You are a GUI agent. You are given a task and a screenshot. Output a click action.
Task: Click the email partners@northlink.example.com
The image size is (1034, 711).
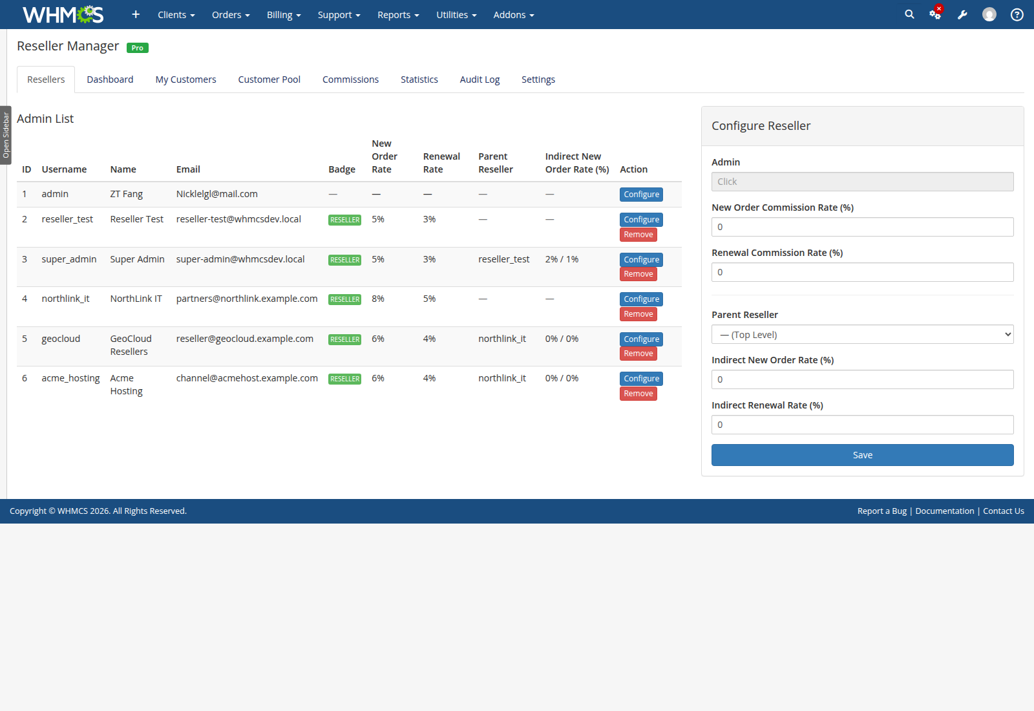coord(247,299)
